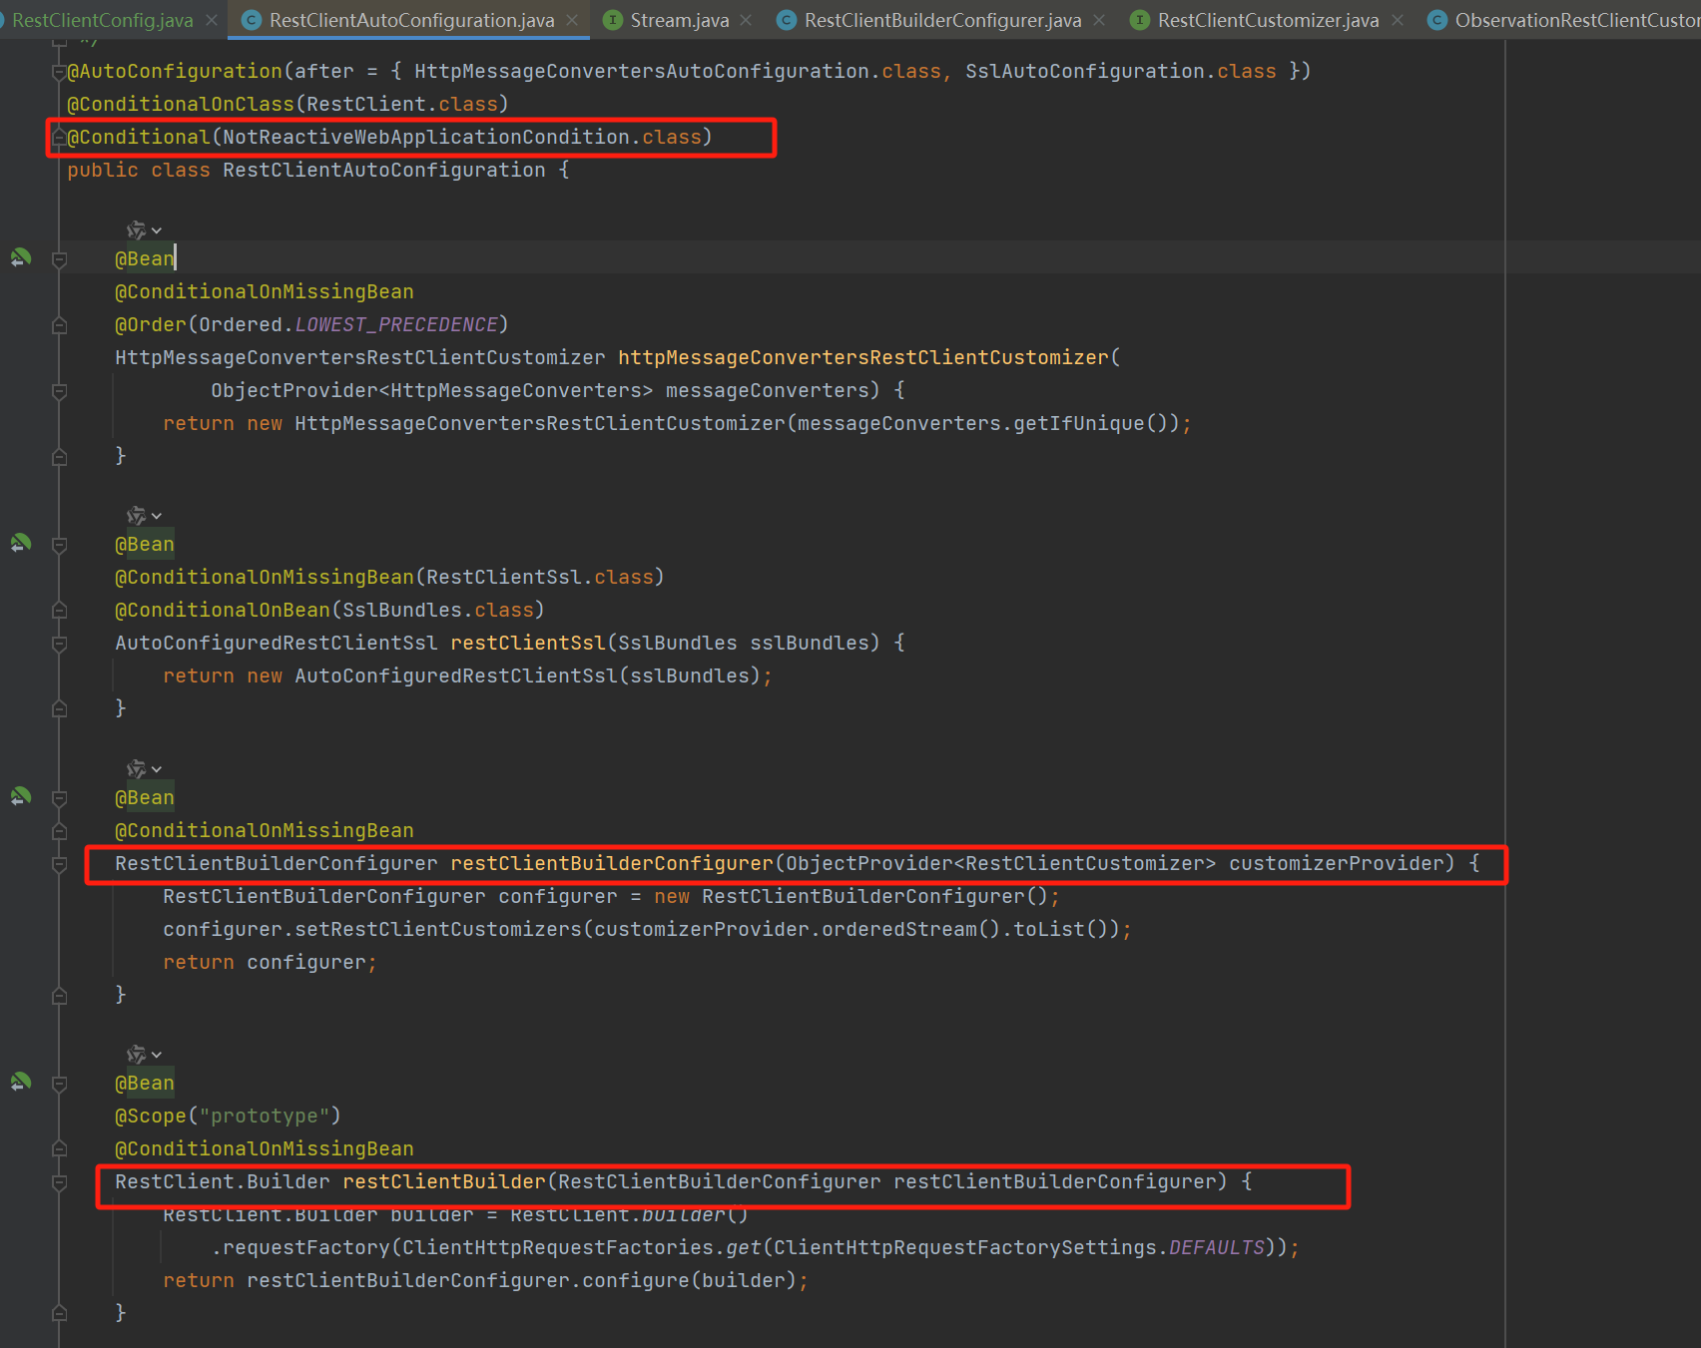Image resolution: width=1701 pixels, height=1348 pixels.
Task: Collapse fold marker at the restClientSsl @Bean line
Action: [59, 545]
